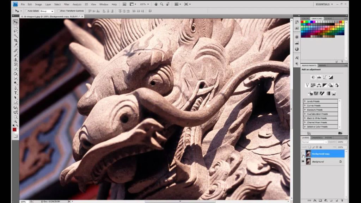The image size is (361, 203).
Task: Select the Eyedropper tool
Action: click(16, 45)
